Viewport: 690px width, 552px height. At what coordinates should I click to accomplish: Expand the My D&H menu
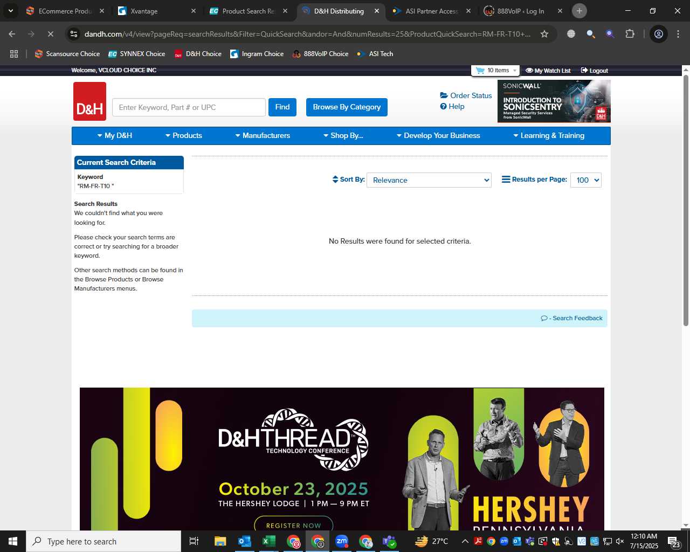(114, 136)
